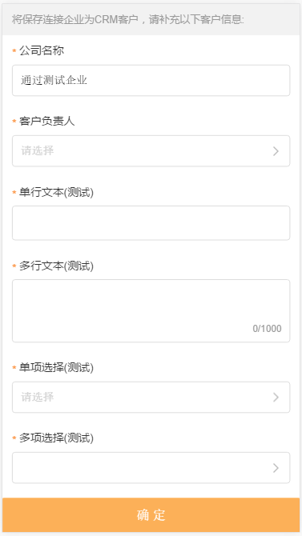This screenshot has height=536, width=302.
Task: Click the 确定 confirm button
Action: [x=151, y=514]
